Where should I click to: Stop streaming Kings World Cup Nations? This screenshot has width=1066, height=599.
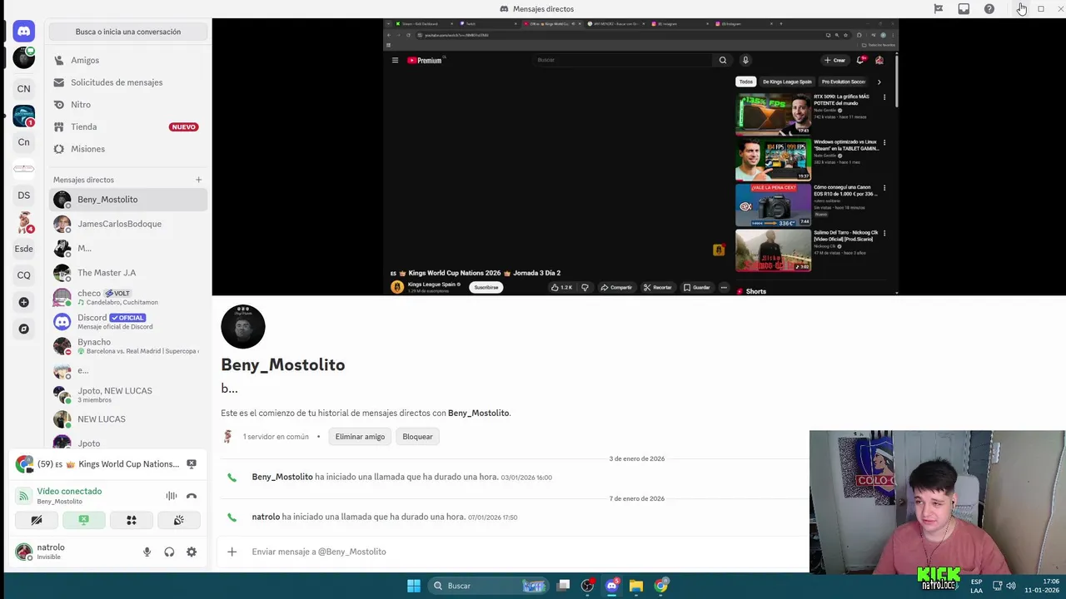[x=192, y=464]
